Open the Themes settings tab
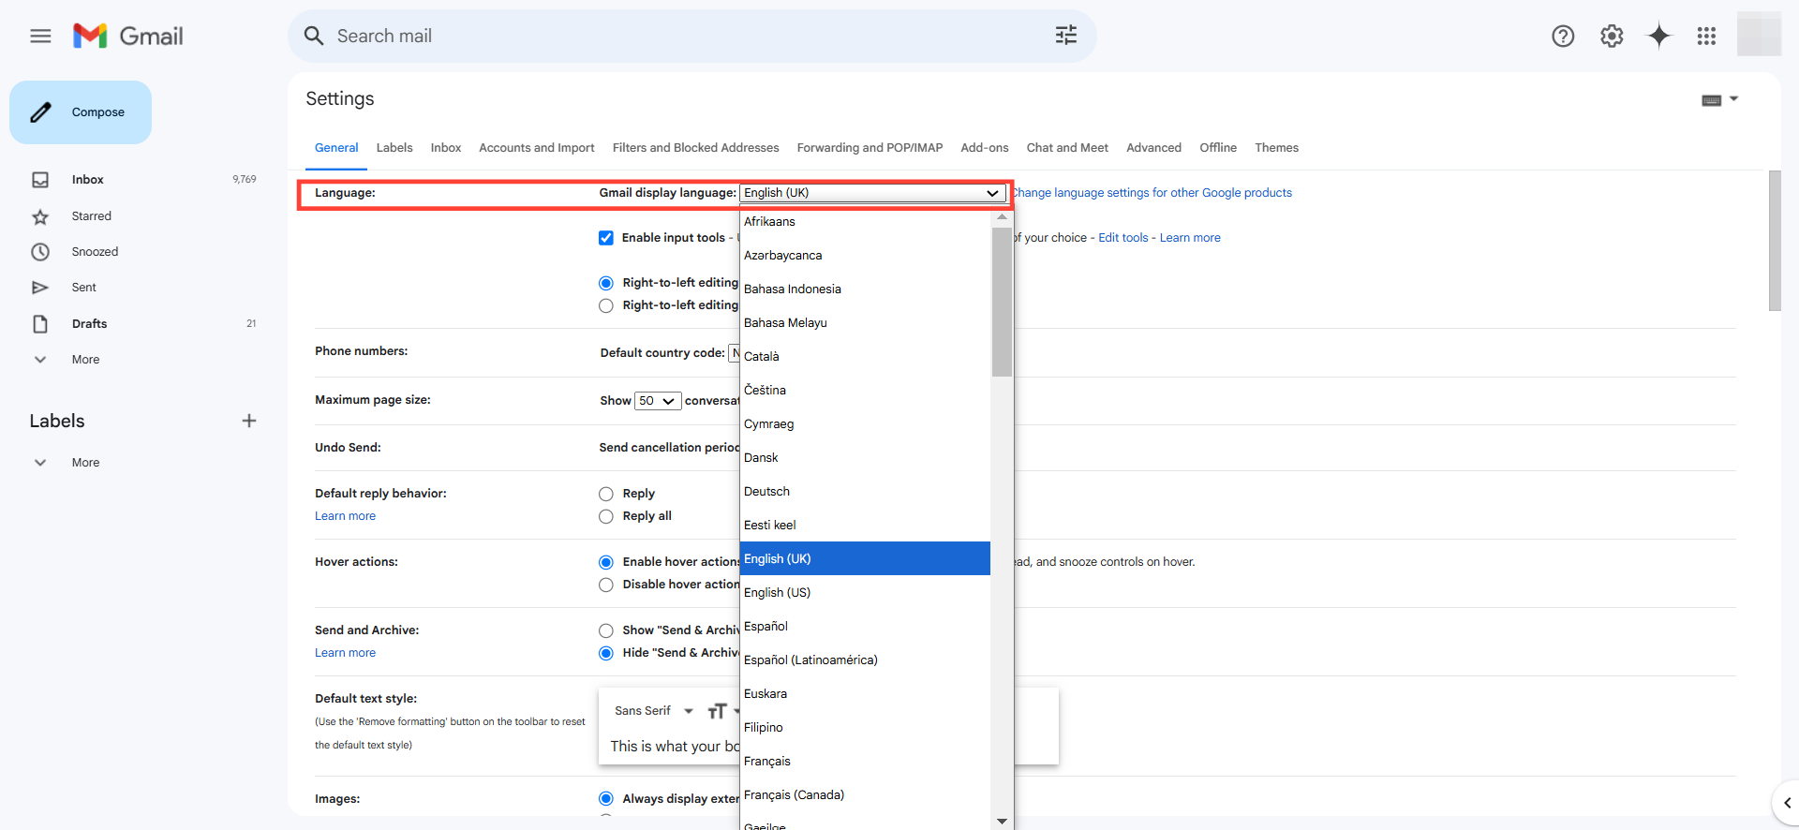 click(x=1276, y=148)
